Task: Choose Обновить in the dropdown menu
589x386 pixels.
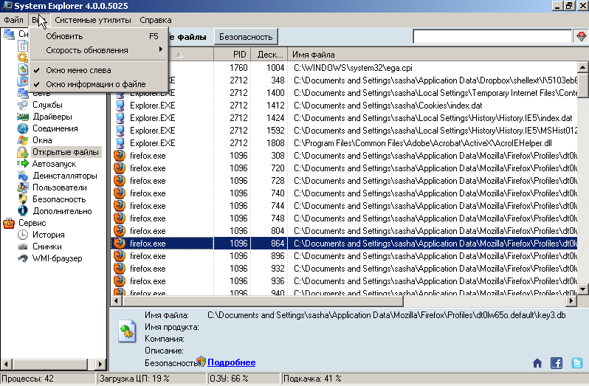Action: 98,36
